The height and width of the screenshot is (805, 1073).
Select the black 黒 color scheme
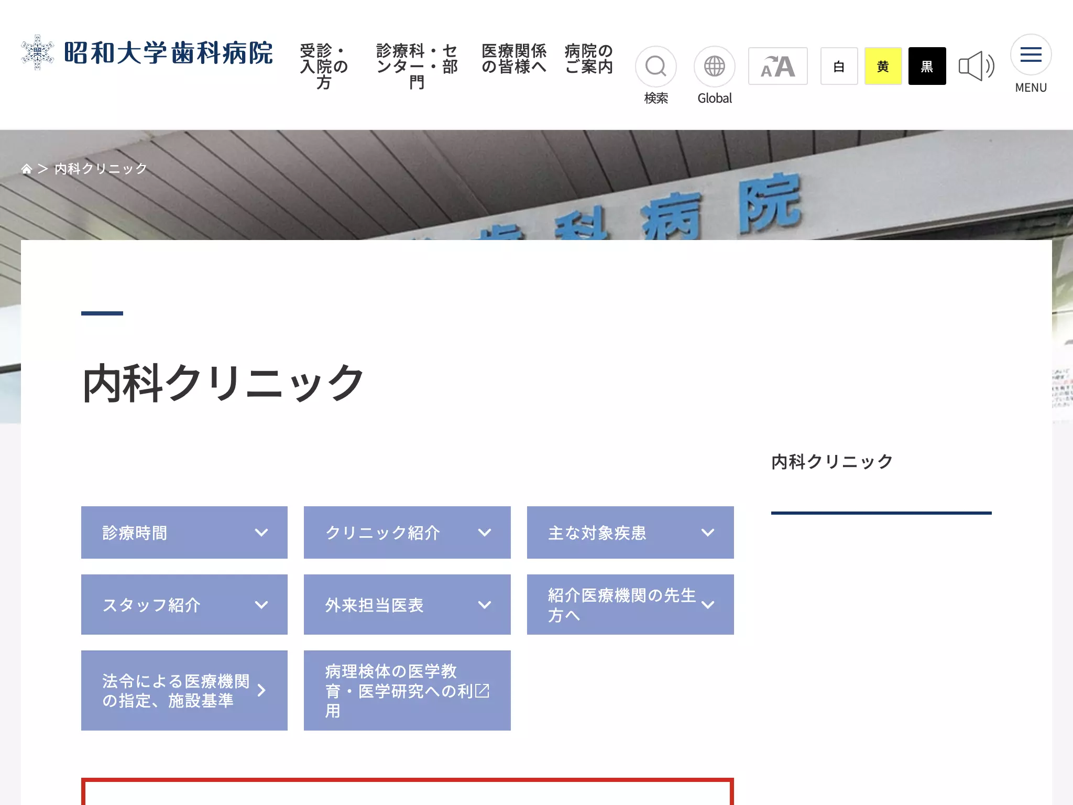point(927,66)
